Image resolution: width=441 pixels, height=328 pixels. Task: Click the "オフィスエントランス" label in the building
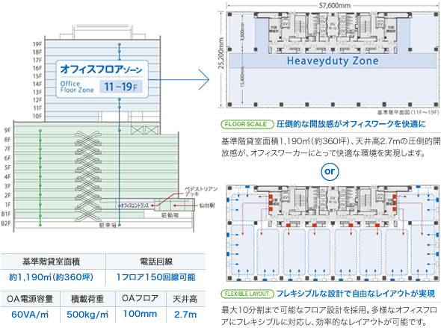tap(135, 205)
